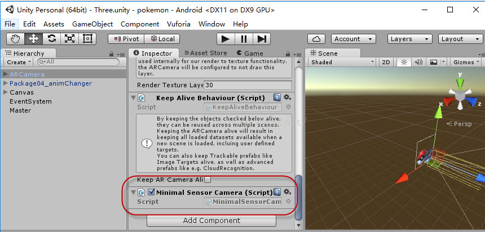Open the Layout dropdown
This screenshot has width=485, height=232.
461,39
